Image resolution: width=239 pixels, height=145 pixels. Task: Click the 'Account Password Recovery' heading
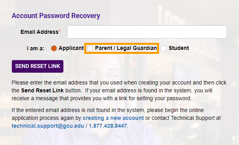coord(56,16)
